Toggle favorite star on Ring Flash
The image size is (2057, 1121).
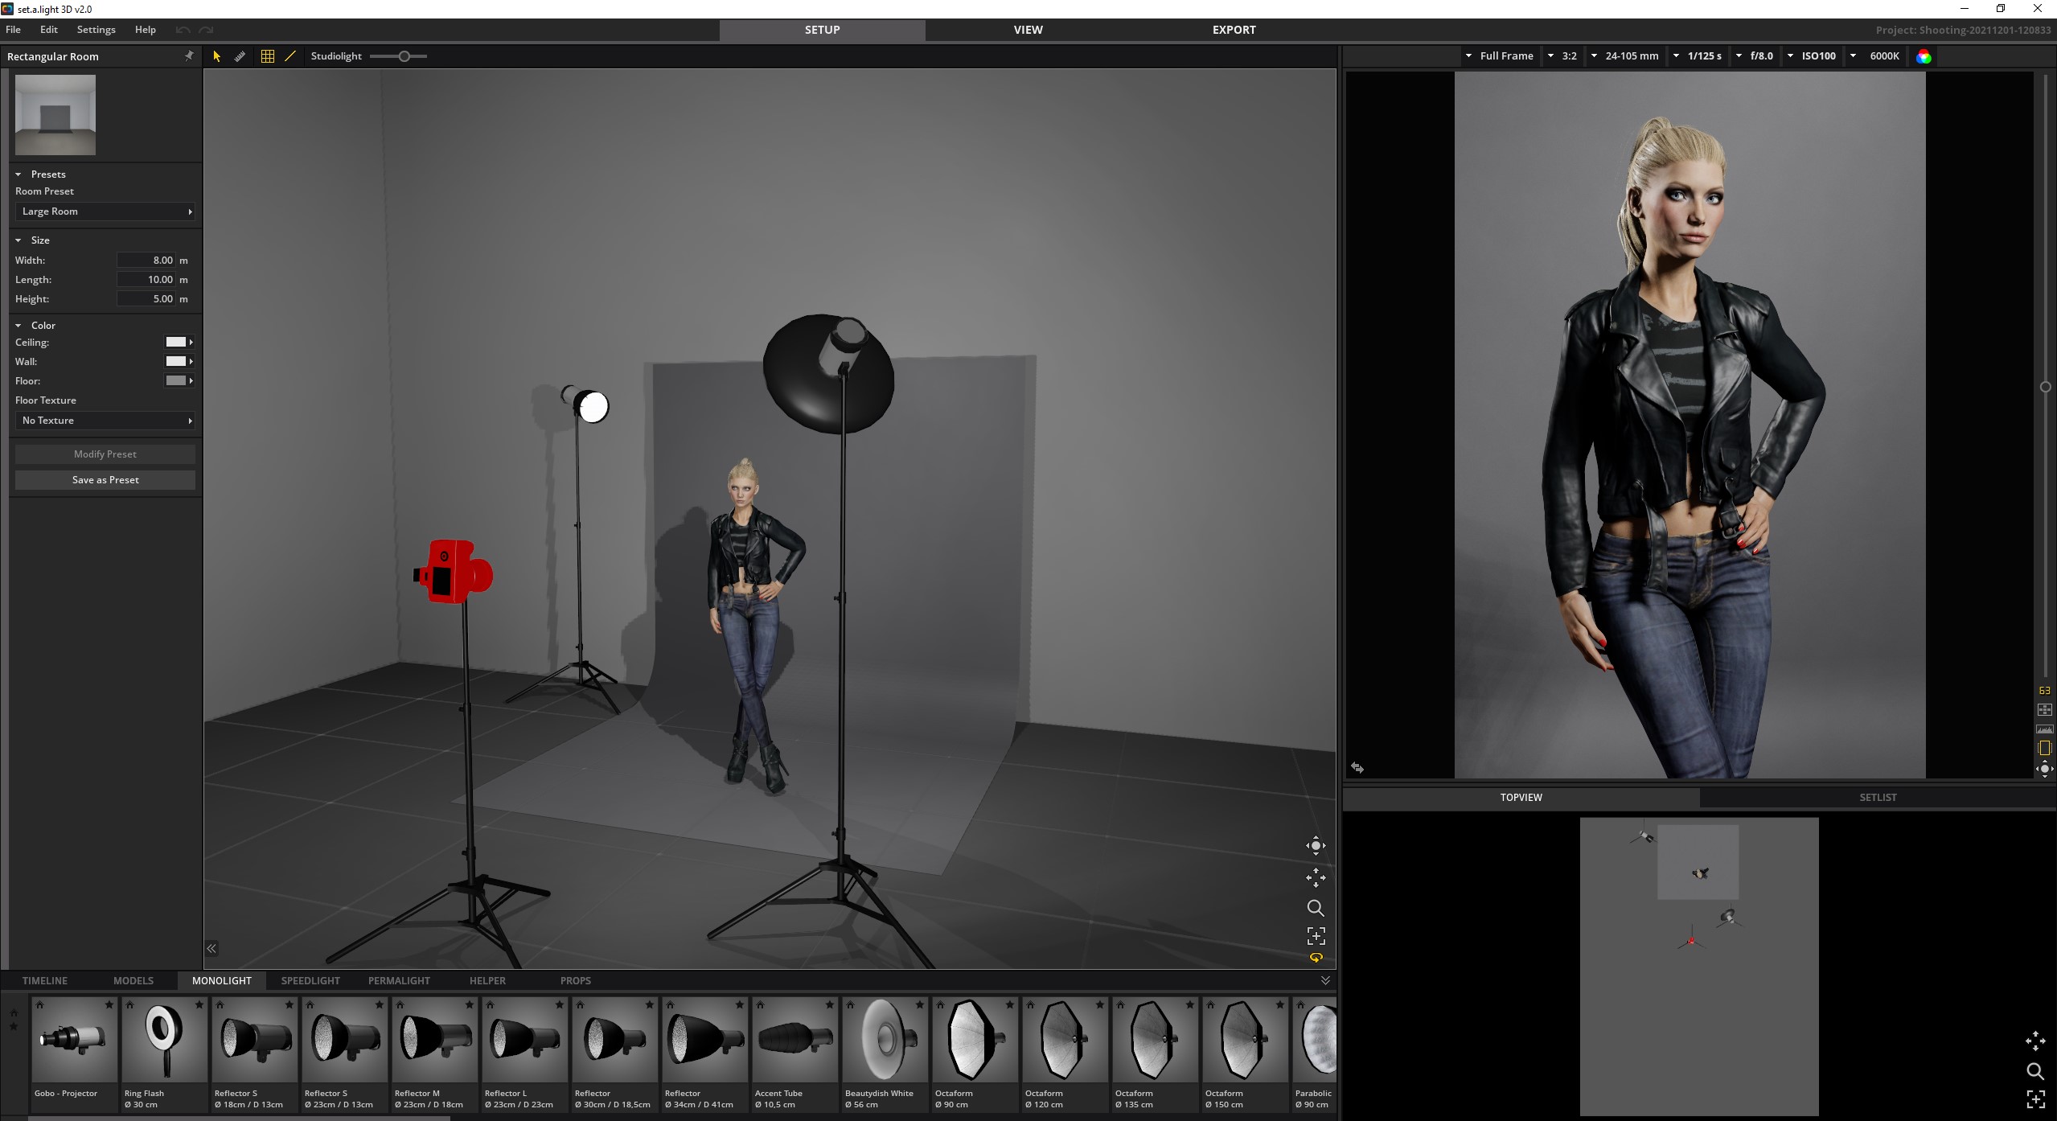click(x=199, y=1004)
